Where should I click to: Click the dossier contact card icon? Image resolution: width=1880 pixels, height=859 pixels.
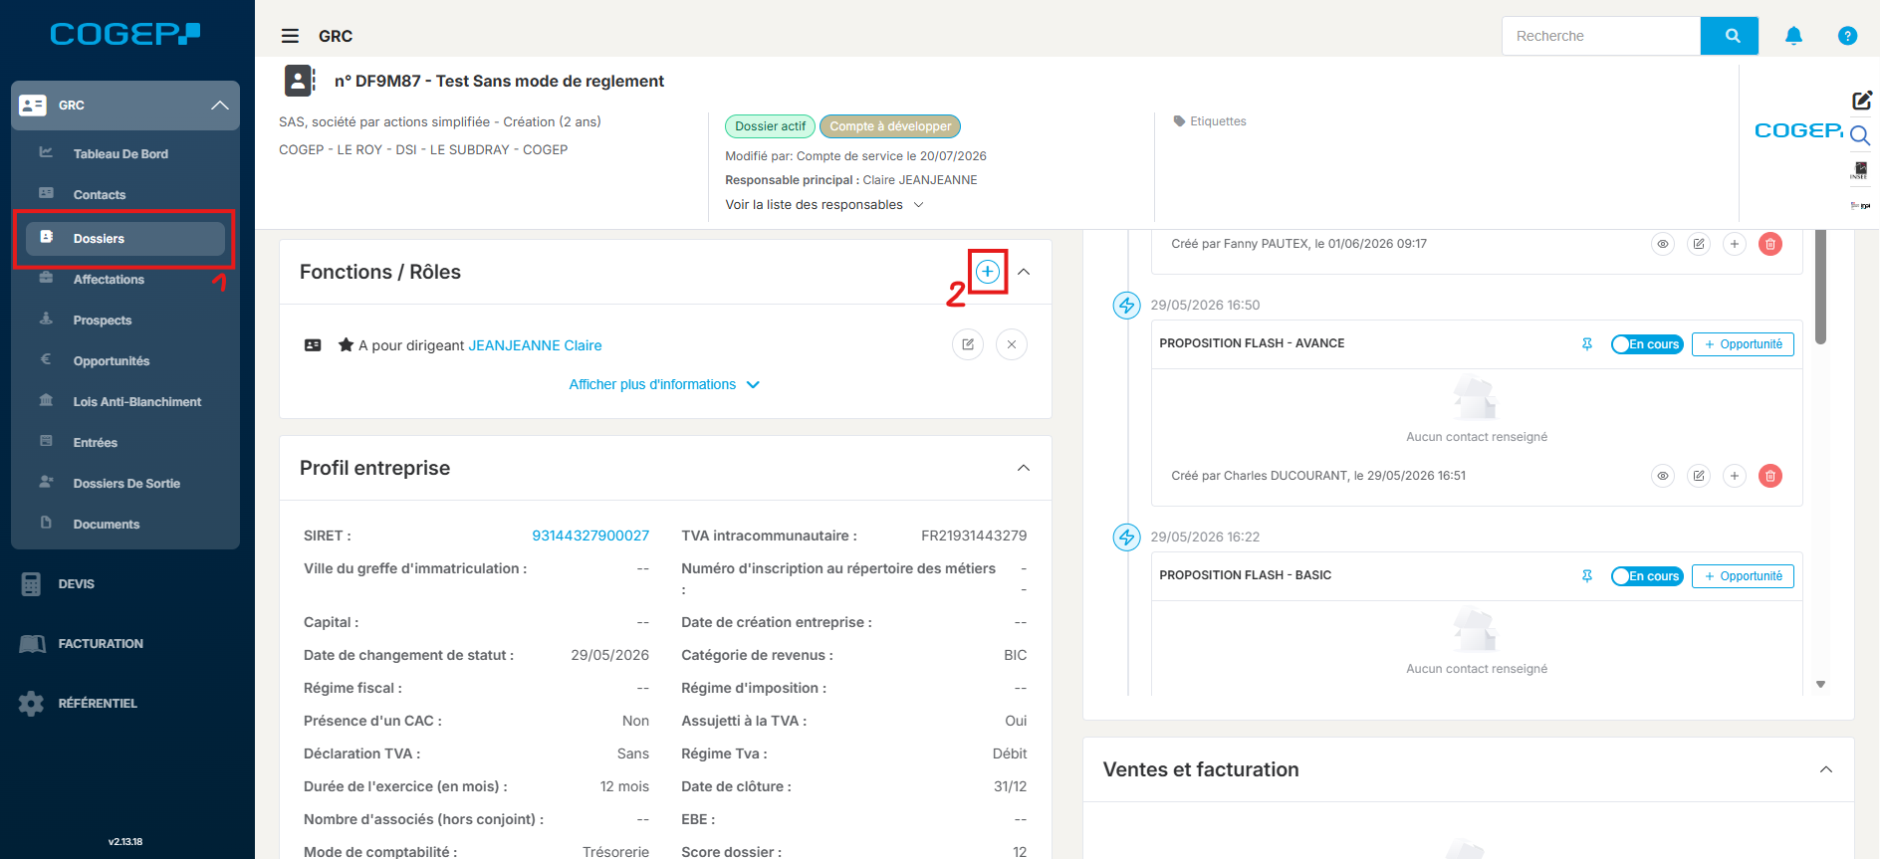(x=300, y=81)
